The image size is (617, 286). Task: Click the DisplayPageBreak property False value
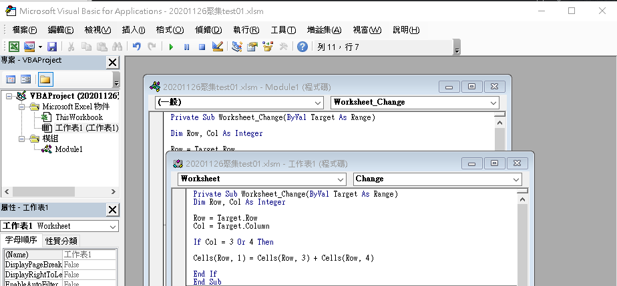click(x=89, y=265)
